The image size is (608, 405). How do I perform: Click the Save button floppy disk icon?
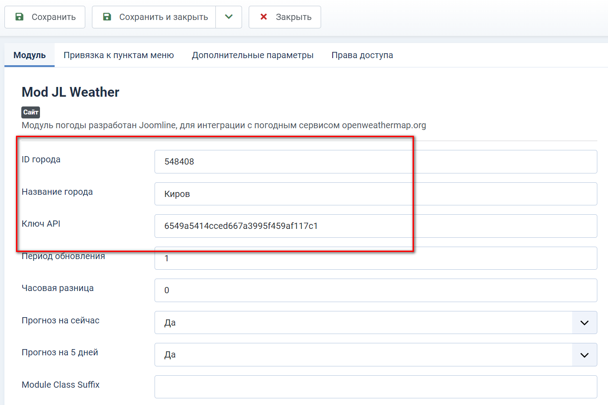coord(20,17)
